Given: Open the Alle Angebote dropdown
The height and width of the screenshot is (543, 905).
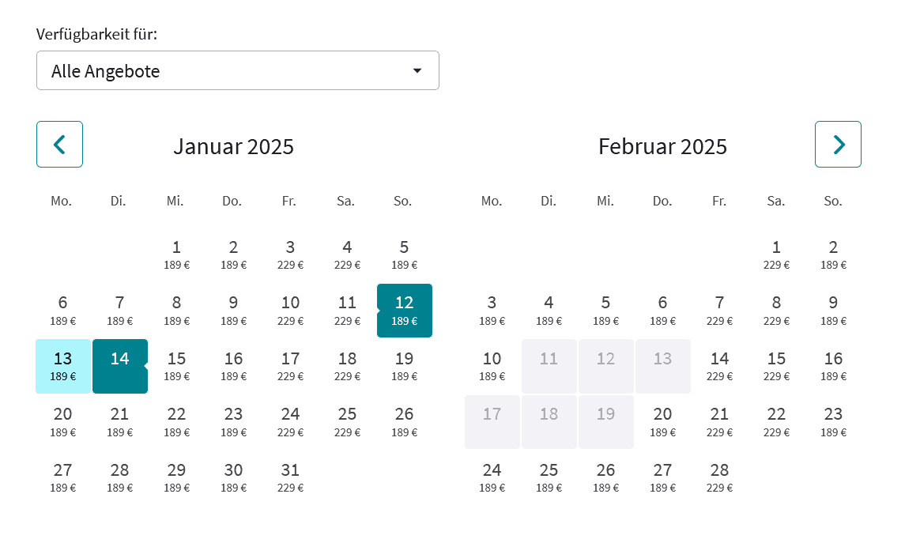Looking at the screenshot, I should pyautogui.click(x=237, y=71).
